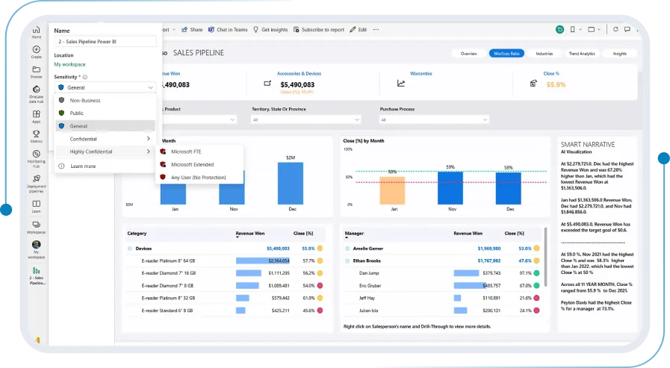Click the Name input field
The image size is (670, 368).
pos(105,41)
